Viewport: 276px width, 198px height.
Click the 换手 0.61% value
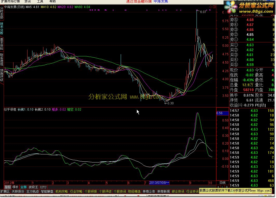coord(248,95)
